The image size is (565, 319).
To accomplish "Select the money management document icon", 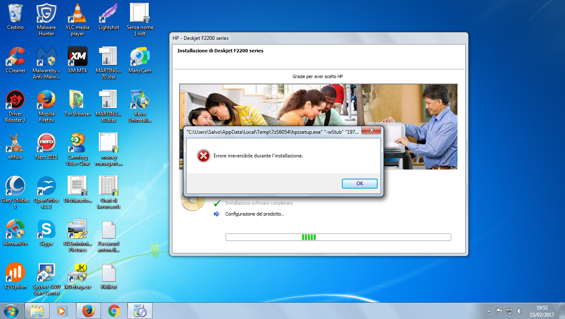I will pos(109,150).
